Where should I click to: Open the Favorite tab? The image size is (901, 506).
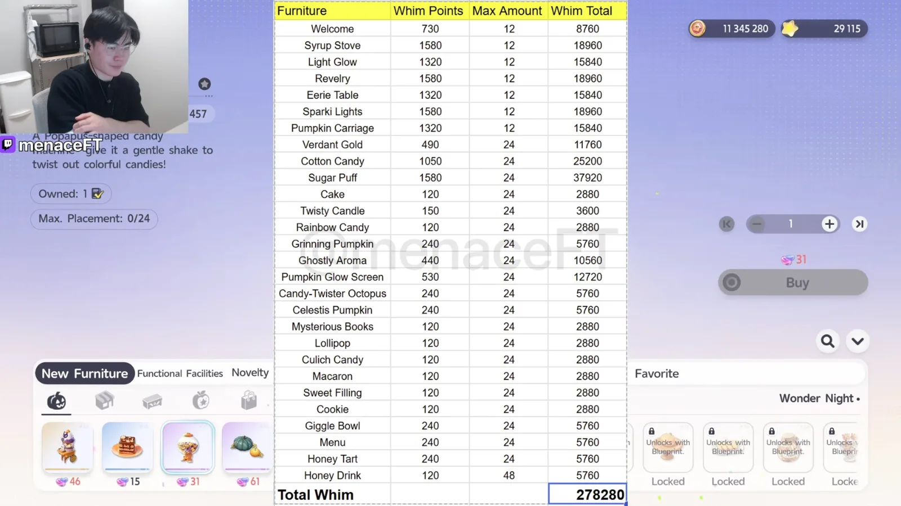657,373
